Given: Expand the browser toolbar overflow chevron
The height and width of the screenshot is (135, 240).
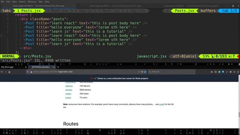Looking at the screenshot, I should (x=234, y=72).
